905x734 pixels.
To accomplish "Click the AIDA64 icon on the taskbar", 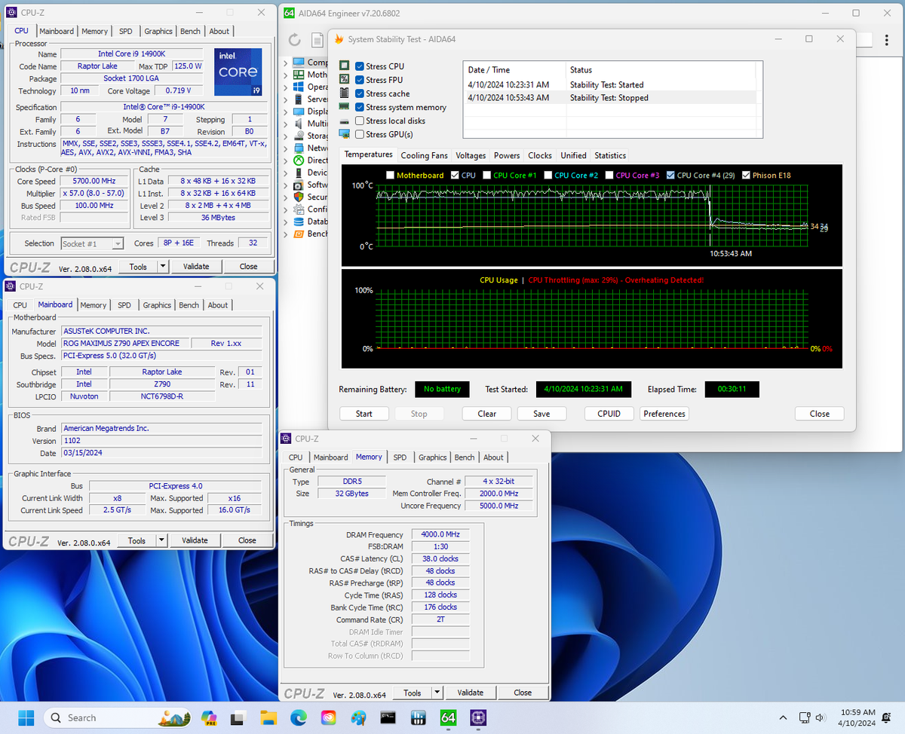I will (x=447, y=717).
